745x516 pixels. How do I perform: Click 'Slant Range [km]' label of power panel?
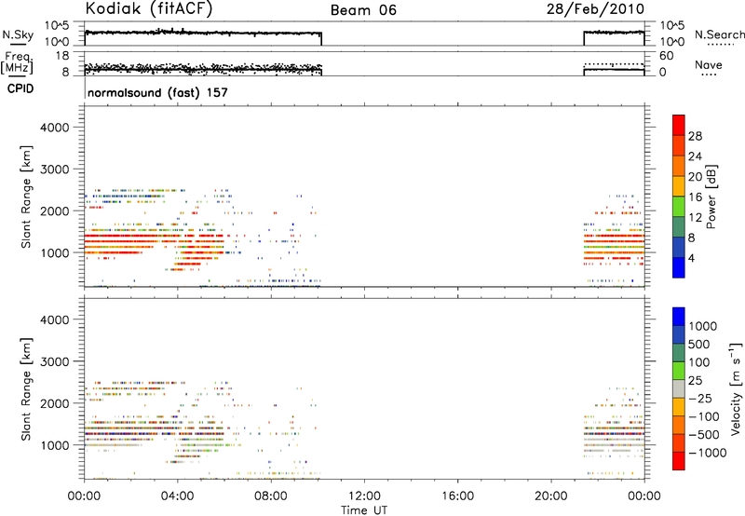26,197
